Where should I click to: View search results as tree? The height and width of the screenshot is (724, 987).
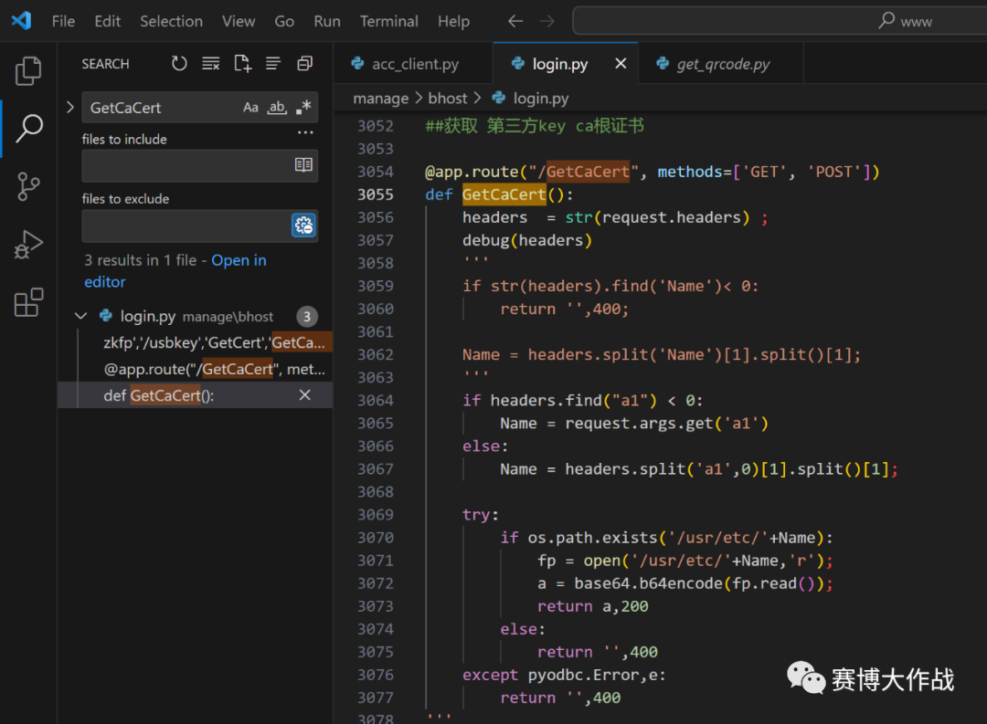click(x=273, y=64)
